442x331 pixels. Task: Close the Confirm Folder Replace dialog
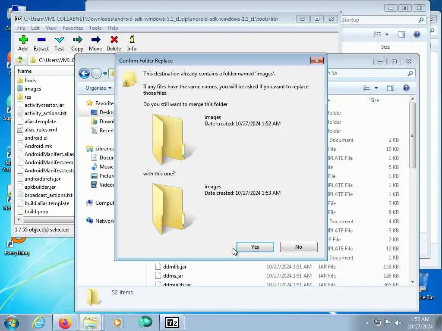[x=317, y=60]
